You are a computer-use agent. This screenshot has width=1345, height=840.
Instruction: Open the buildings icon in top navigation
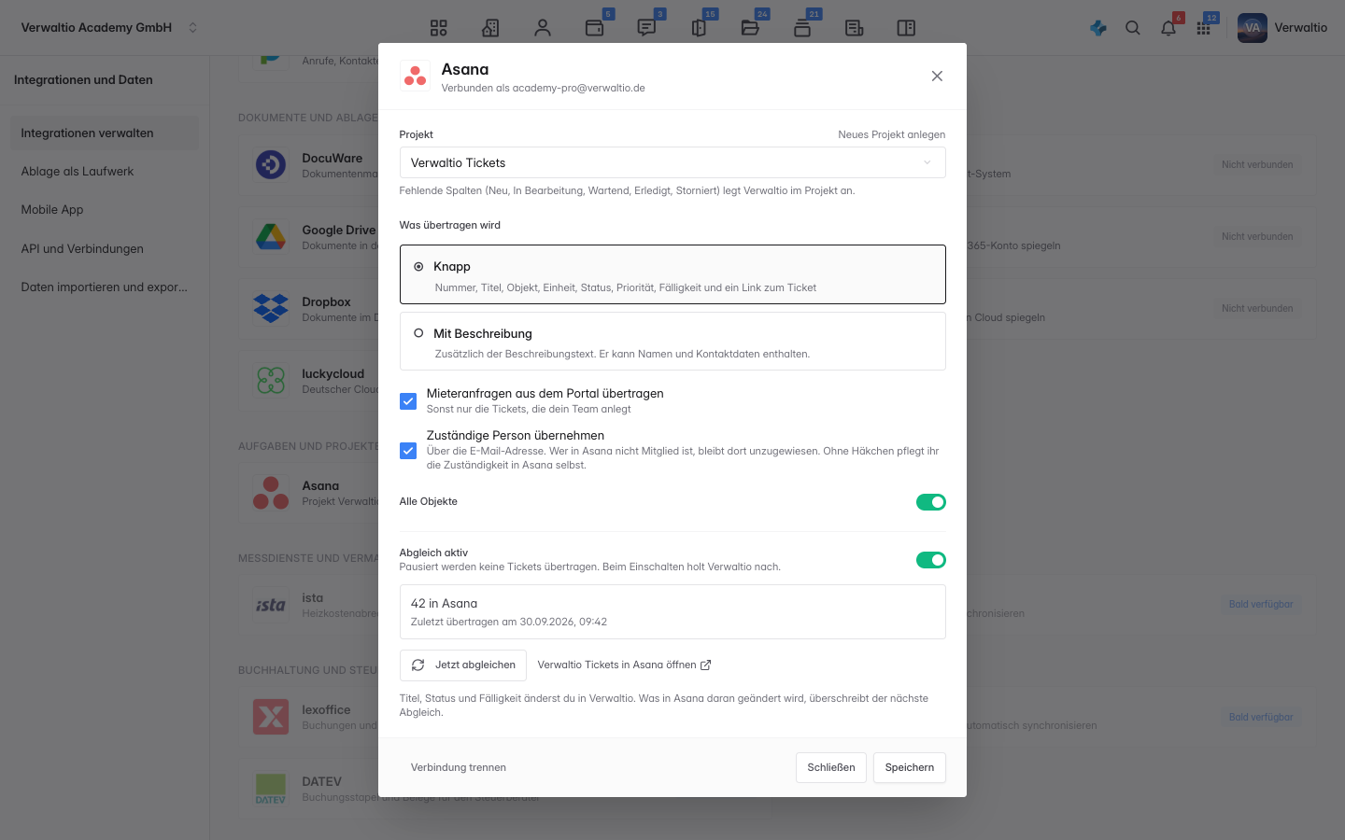[490, 28]
